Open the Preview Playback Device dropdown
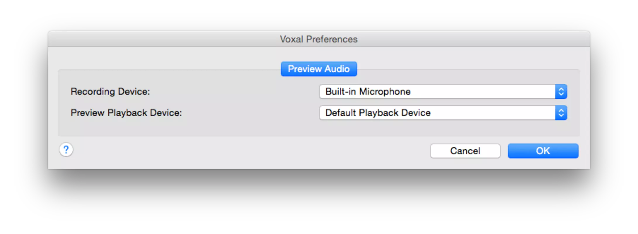638x234 pixels. click(443, 113)
